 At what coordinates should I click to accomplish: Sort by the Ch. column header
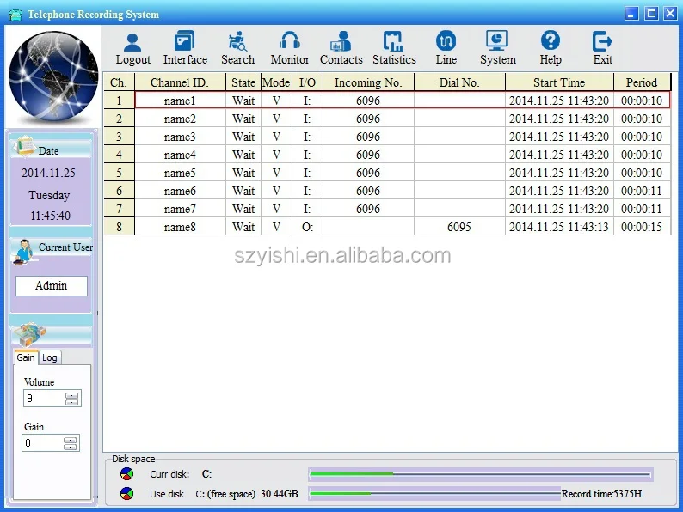(x=119, y=82)
